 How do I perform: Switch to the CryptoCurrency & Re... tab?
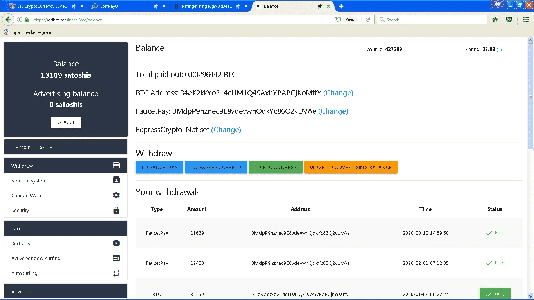click(x=43, y=6)
